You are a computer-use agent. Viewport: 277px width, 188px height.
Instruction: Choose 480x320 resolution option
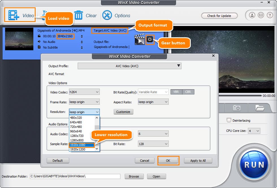click(x=82, y=118)
